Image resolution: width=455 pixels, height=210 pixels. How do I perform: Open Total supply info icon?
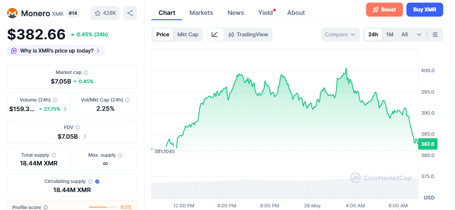(x=54, y=155)
